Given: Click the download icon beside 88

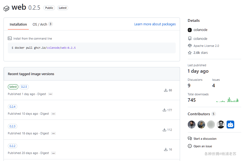Looking at the screenshot, I should [166, 90].
